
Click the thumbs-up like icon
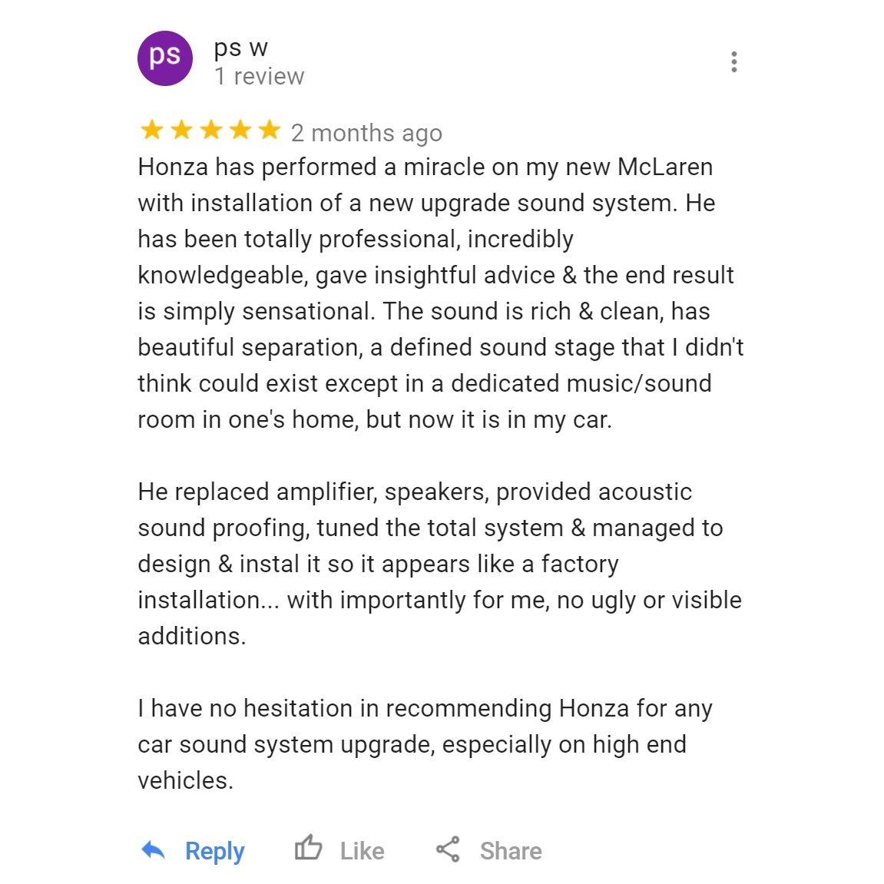coord(309,847)
